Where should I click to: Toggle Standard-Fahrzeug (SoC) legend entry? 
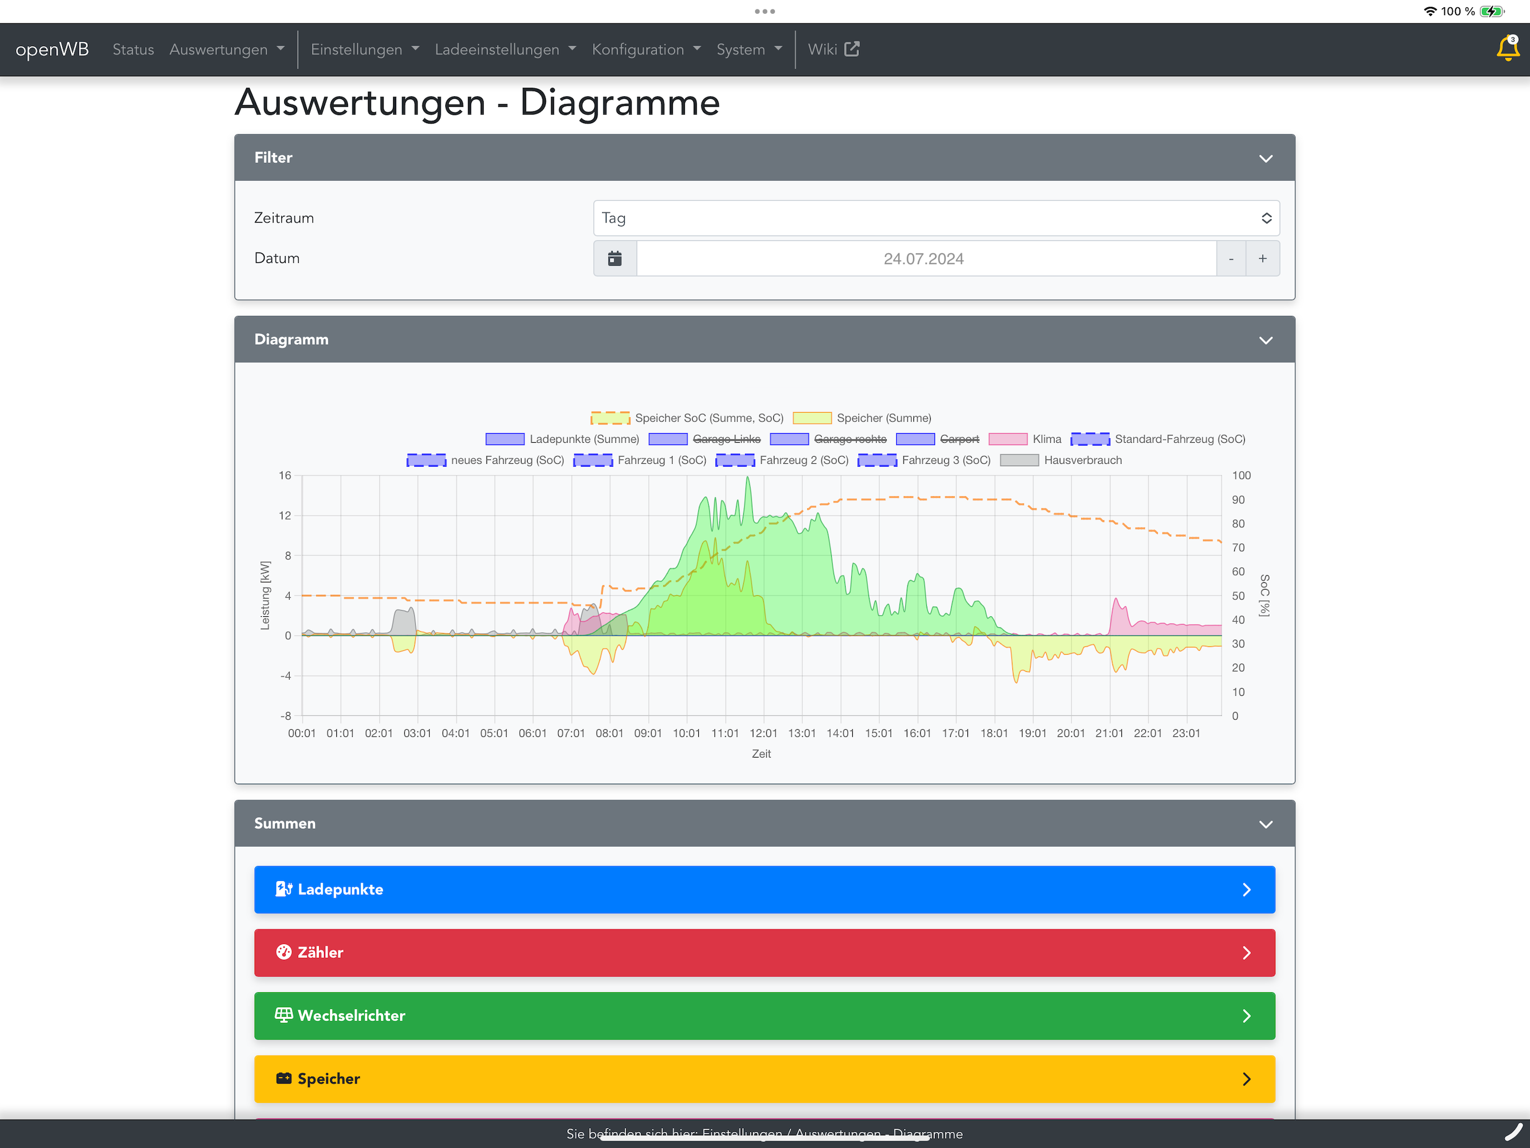[x=1158, y=439]
